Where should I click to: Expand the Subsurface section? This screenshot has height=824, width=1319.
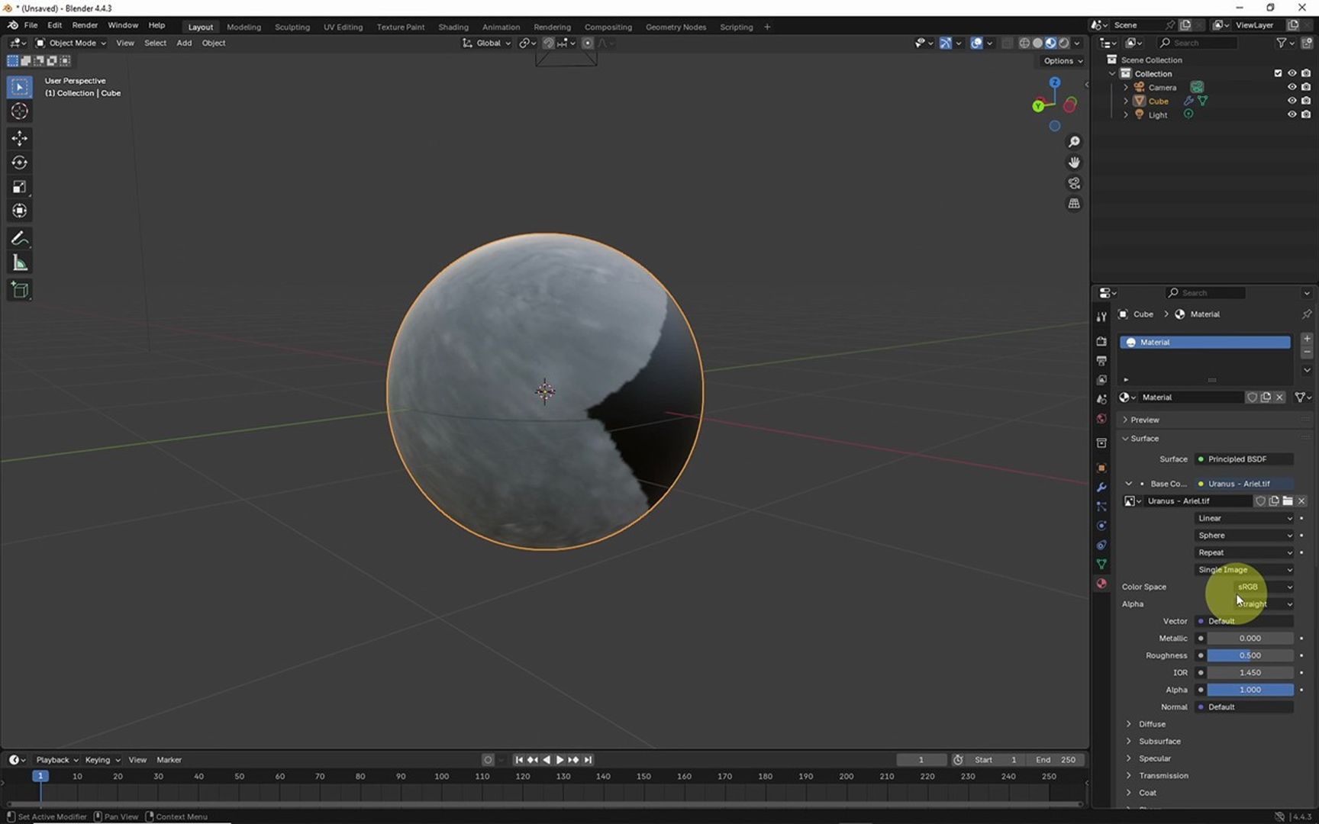pyautogui.click(x=1159, y=742)
